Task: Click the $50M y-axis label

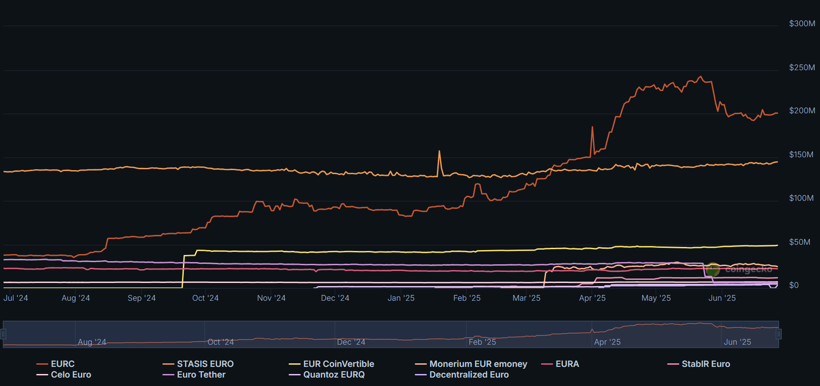Action: pos(800,242)
